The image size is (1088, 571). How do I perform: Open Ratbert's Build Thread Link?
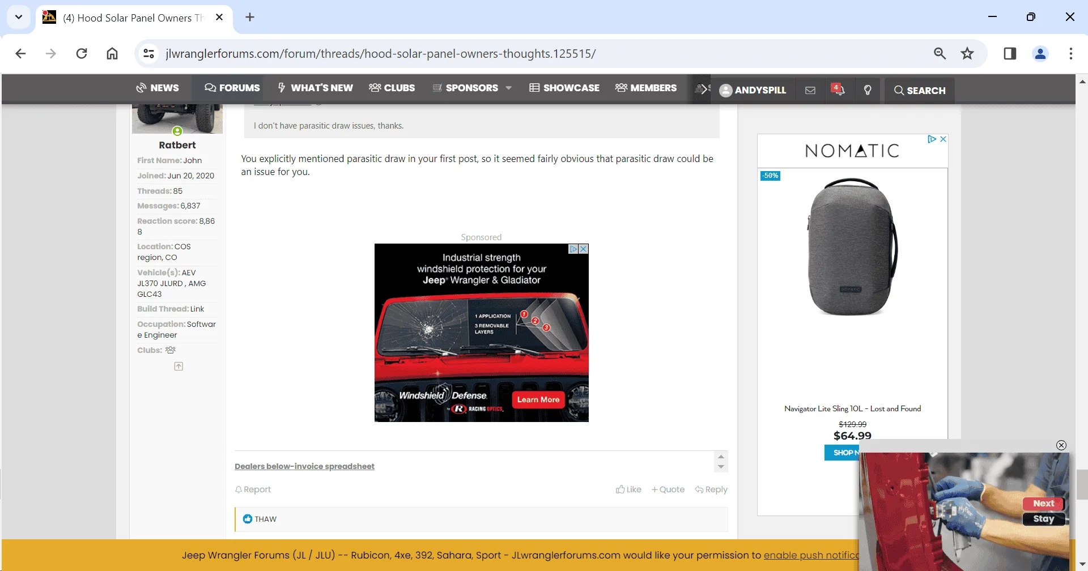197,309
